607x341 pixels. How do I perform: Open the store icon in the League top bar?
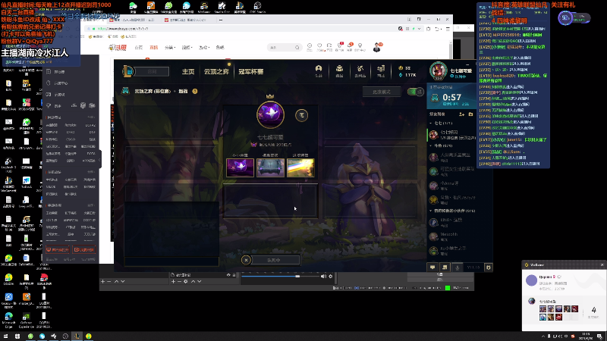tap(381, 70)
